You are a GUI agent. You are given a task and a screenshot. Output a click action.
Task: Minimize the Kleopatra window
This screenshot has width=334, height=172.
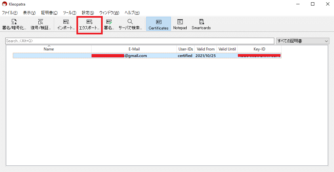298,4
